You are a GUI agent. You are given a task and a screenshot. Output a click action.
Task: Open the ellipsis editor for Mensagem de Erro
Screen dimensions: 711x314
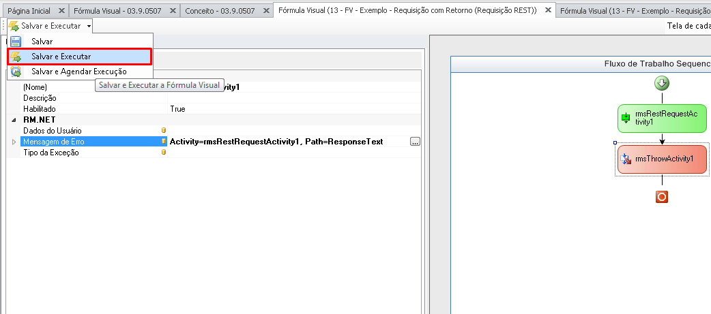pos(415,142)
